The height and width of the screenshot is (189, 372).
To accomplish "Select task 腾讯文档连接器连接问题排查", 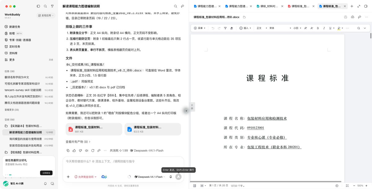I will pyautogui.click(x=29, y=103).
